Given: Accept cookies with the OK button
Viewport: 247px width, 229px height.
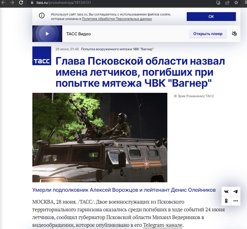Looking at the screenshot, I should coord(211,17).
